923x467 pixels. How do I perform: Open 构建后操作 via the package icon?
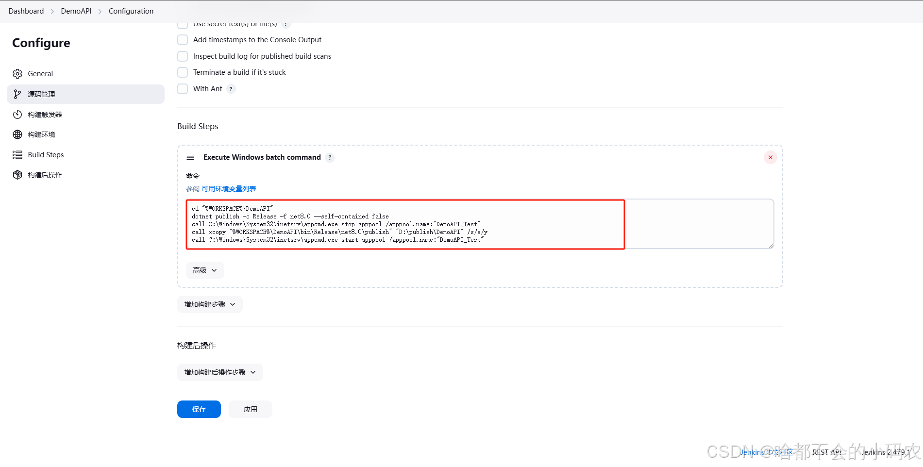17,174
